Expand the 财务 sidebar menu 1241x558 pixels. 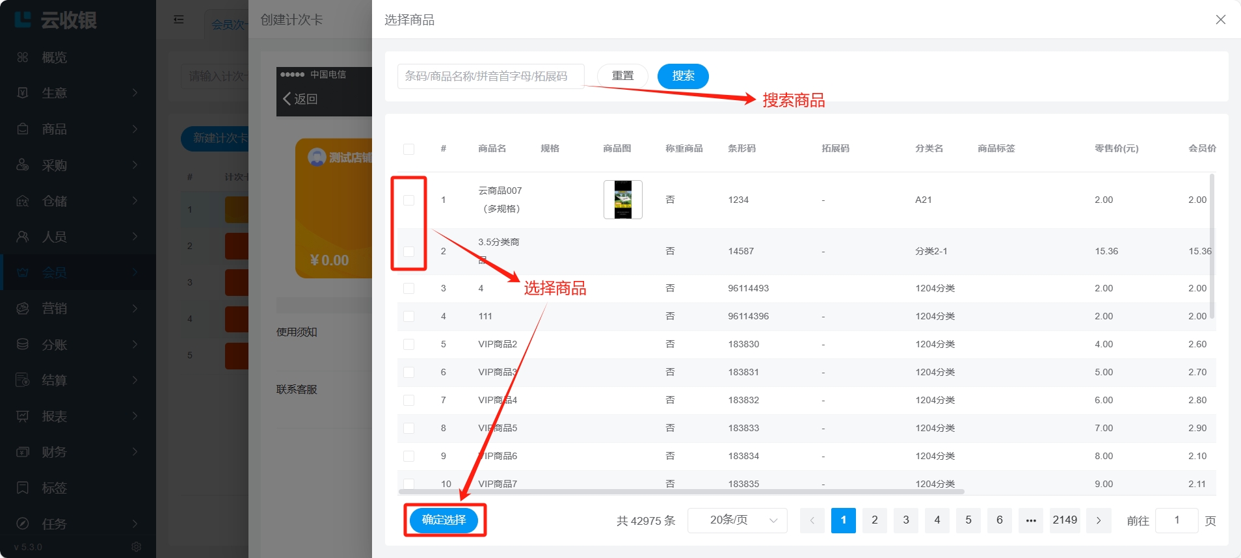[x=78, y=452]
